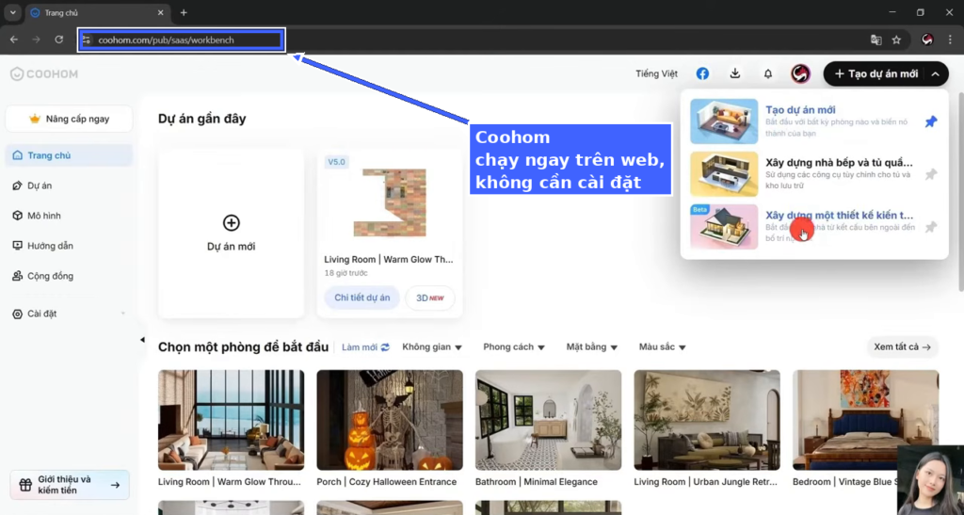This screenshot has height=515, width=964.
Task: Open the notifications bell
Action: coord(768,73)
